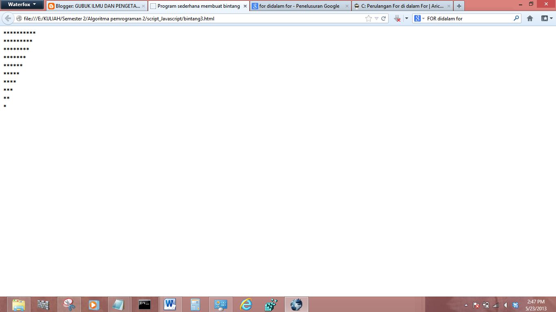Screen dimensions: 556x312
Task: Launch Snipping Tool from taskbar
Action: click(x=69, y=304)
